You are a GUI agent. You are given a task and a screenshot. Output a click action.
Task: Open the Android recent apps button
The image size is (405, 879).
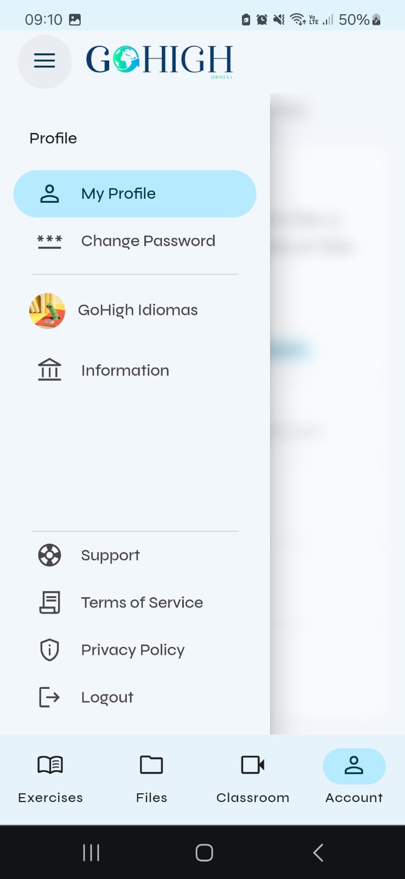91,853
